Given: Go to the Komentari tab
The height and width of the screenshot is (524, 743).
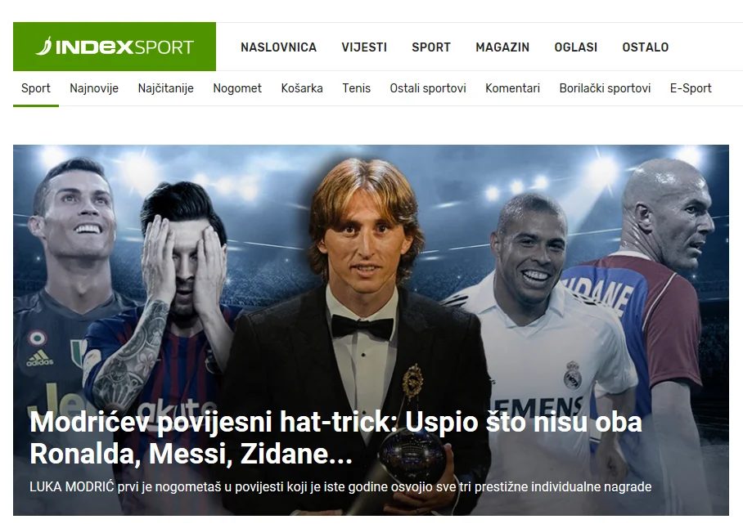Looking at the screenshot, I should [x=513, y=88].
